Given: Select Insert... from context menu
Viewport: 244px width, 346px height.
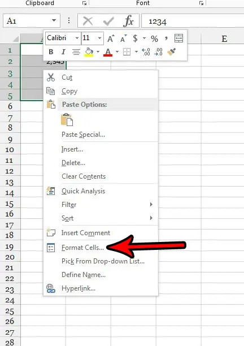Looking at the screenshot, I should pos(101,149).
